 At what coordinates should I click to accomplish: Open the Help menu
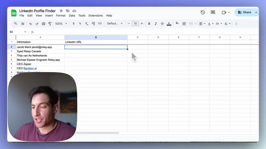click(x=109, y=16)
